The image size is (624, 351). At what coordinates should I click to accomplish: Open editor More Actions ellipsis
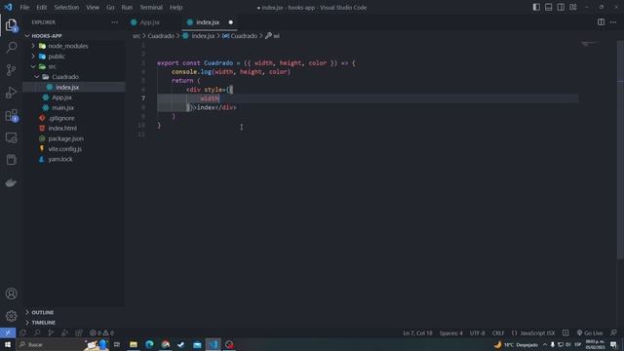point(613,22)
